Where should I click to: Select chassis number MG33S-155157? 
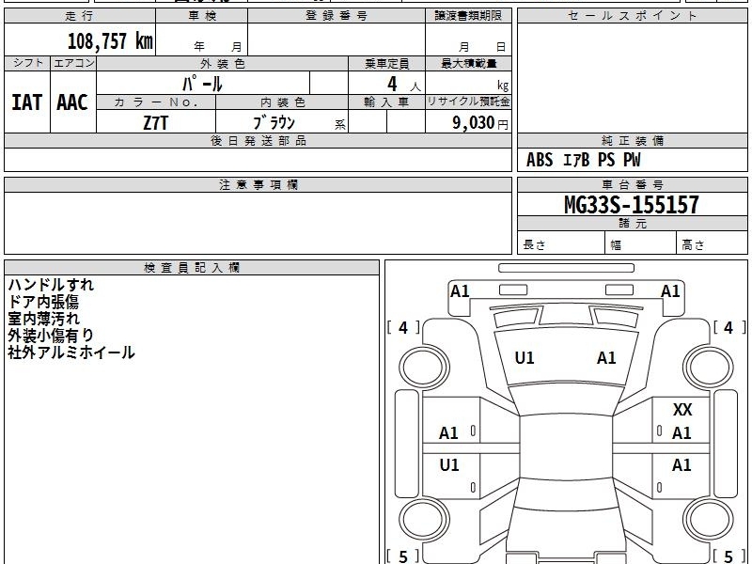(x=632, y=205)
